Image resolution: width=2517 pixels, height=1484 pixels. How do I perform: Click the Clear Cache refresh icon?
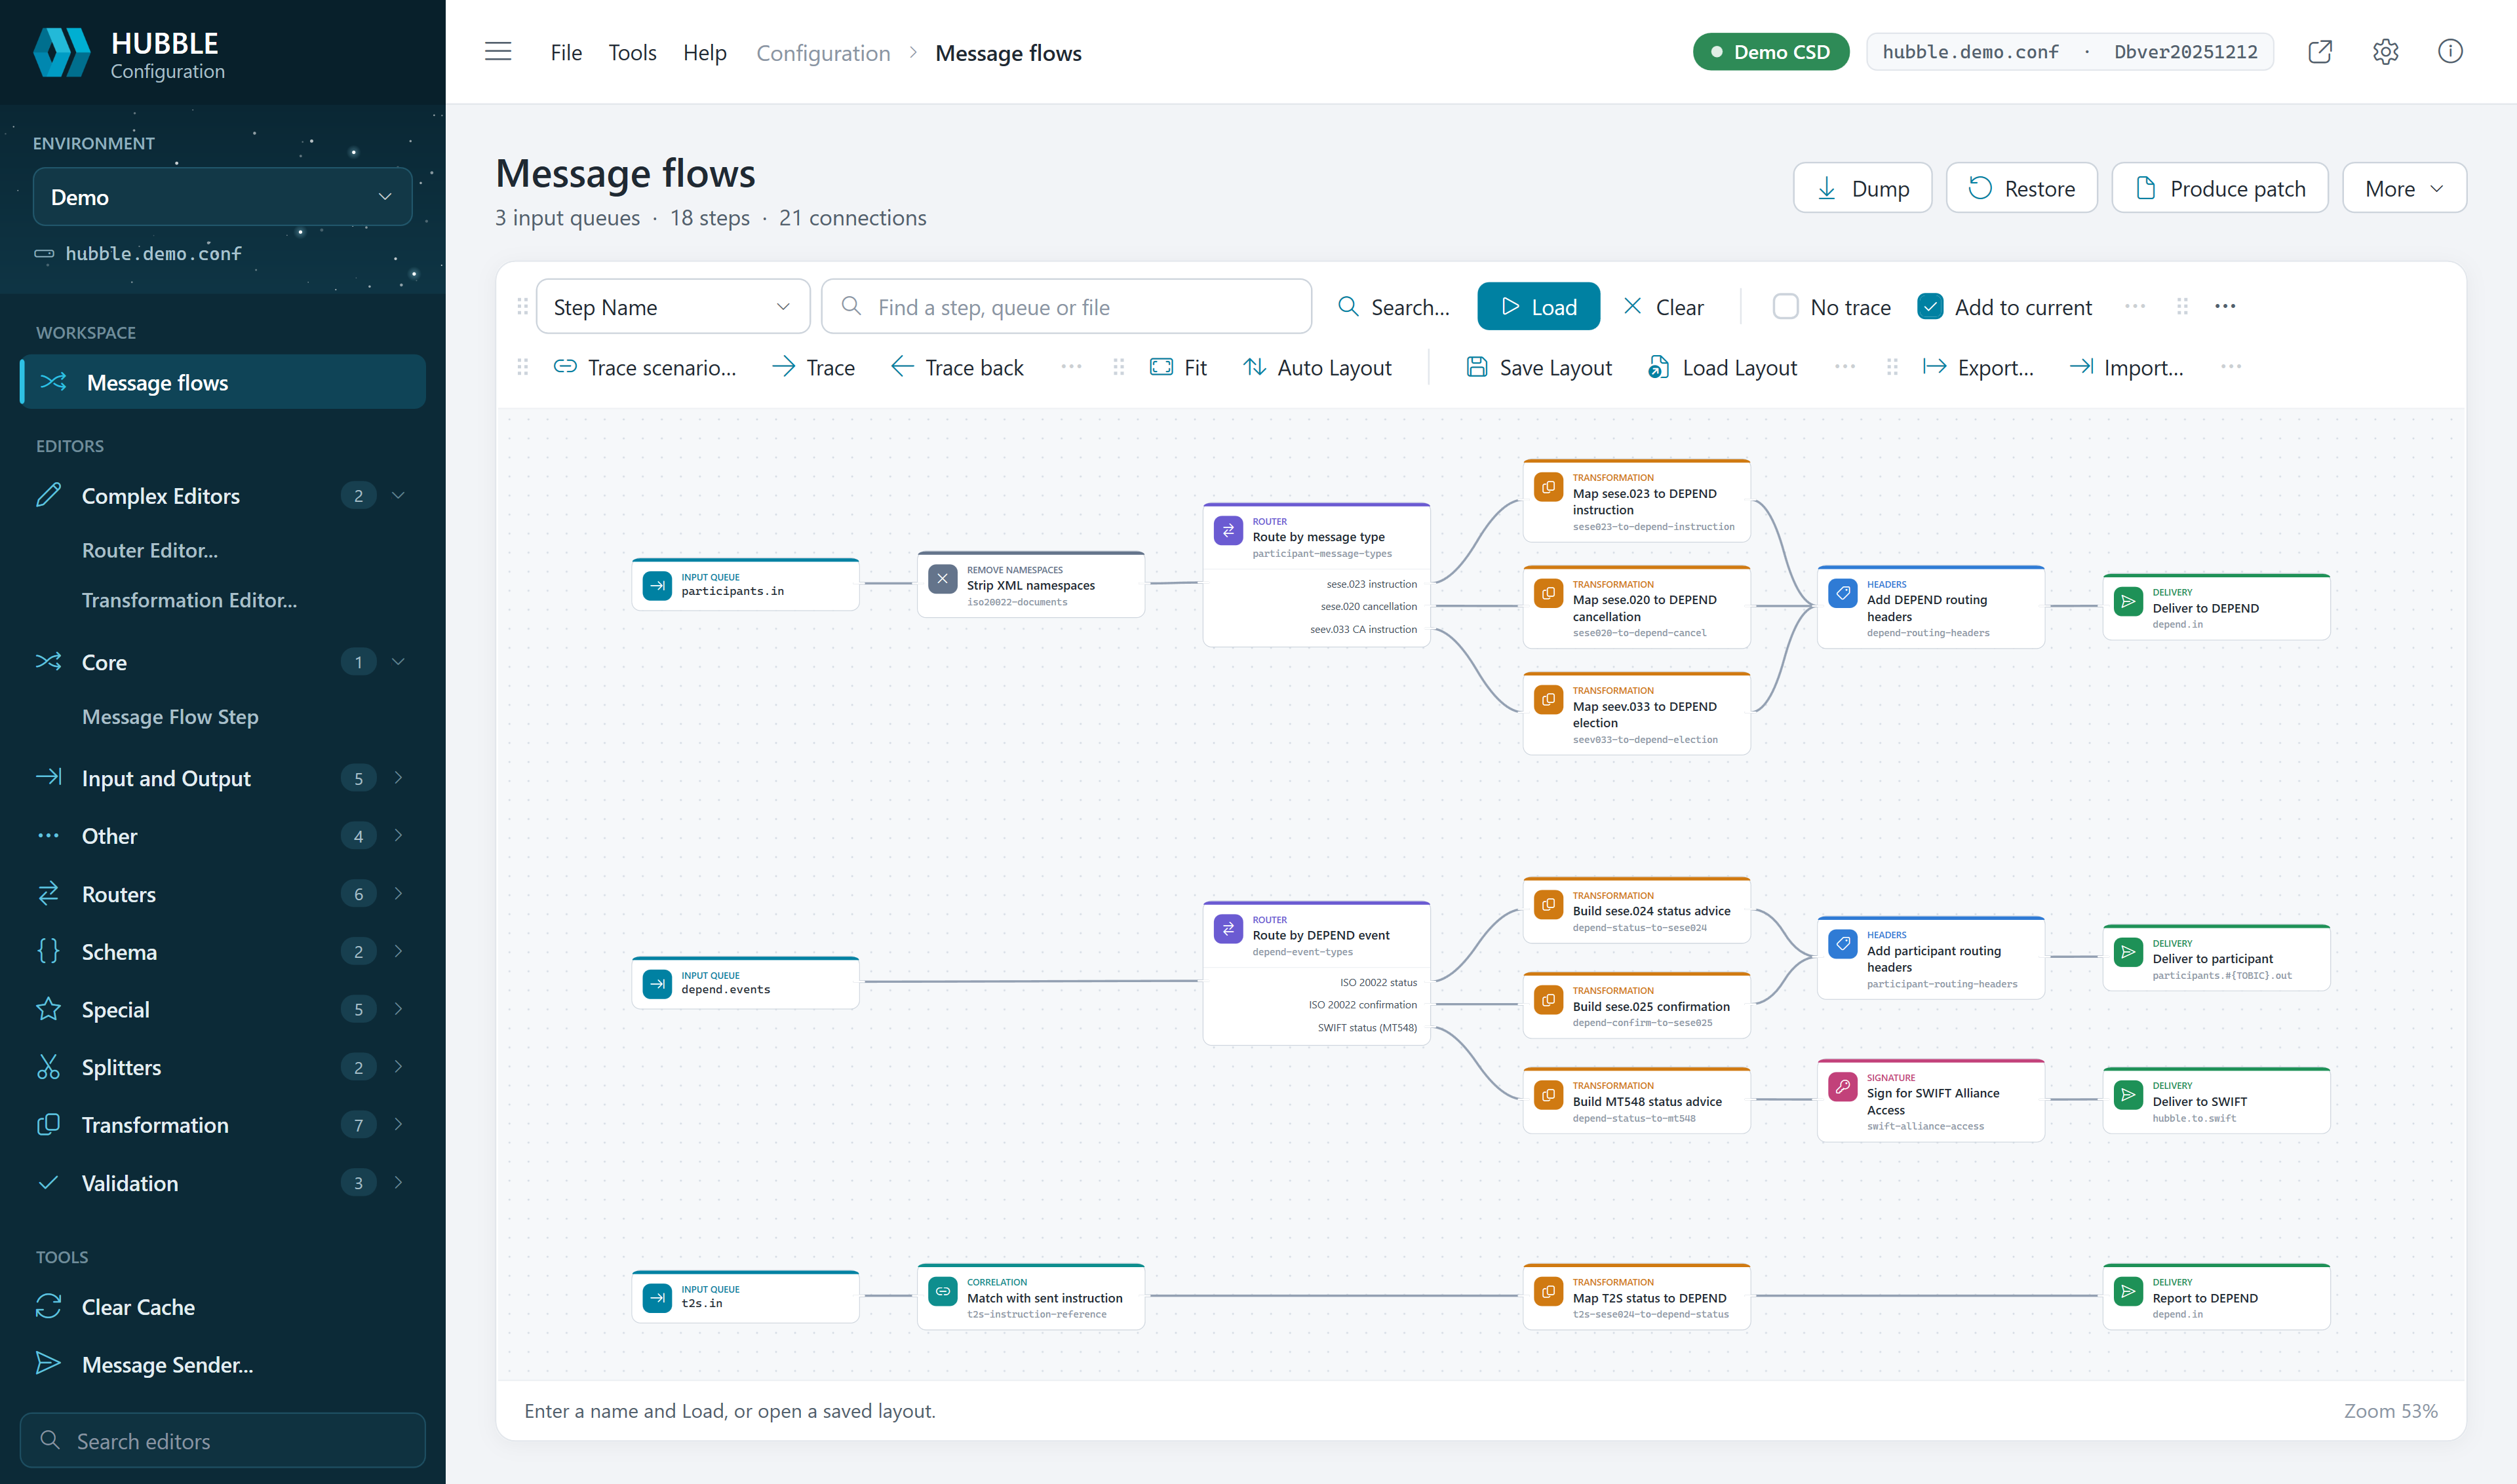[x=48, y=1306]
